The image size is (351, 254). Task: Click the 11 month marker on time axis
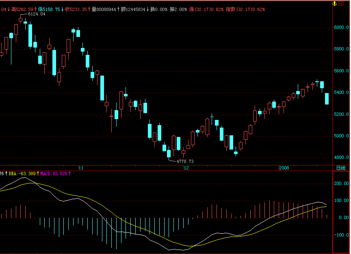click(x=81, y=168)
